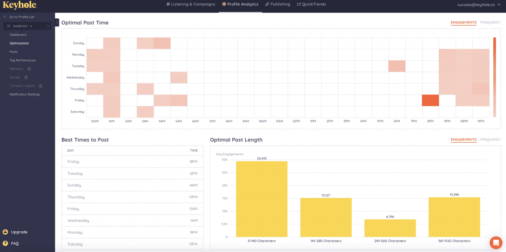
Task: Collapse the sidebar with the panel arrow
Action: 57,22
